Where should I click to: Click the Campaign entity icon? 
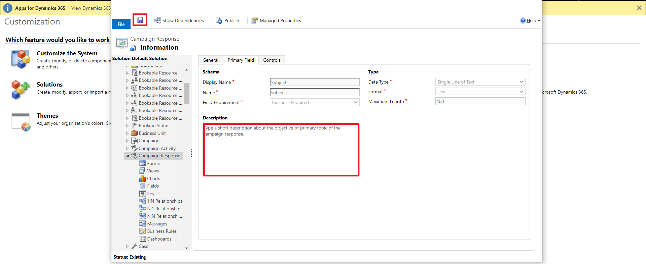[134, 141]
